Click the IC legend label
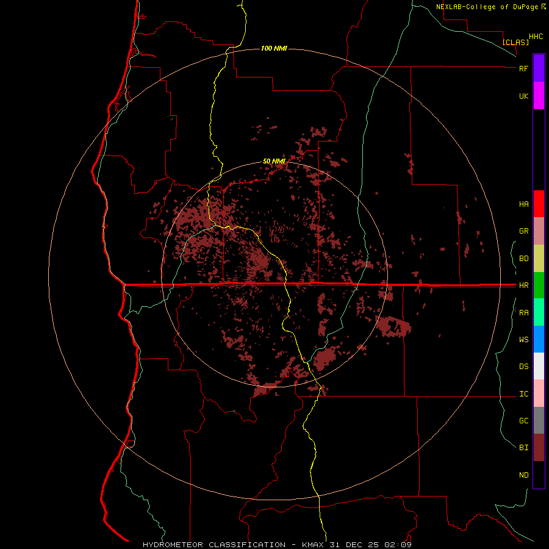The height and width of the screenshot is (549, 549). 523,394
